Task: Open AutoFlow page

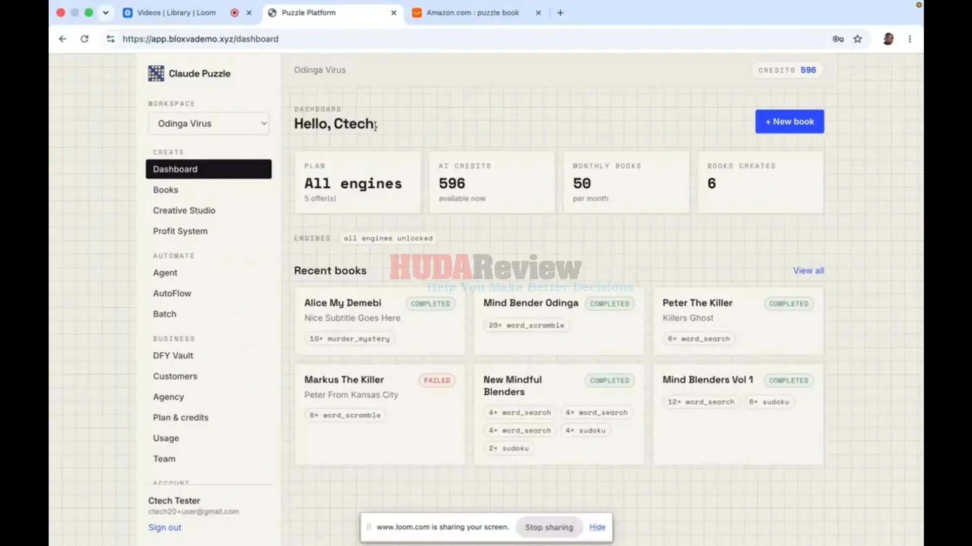Action: point(172,293)
